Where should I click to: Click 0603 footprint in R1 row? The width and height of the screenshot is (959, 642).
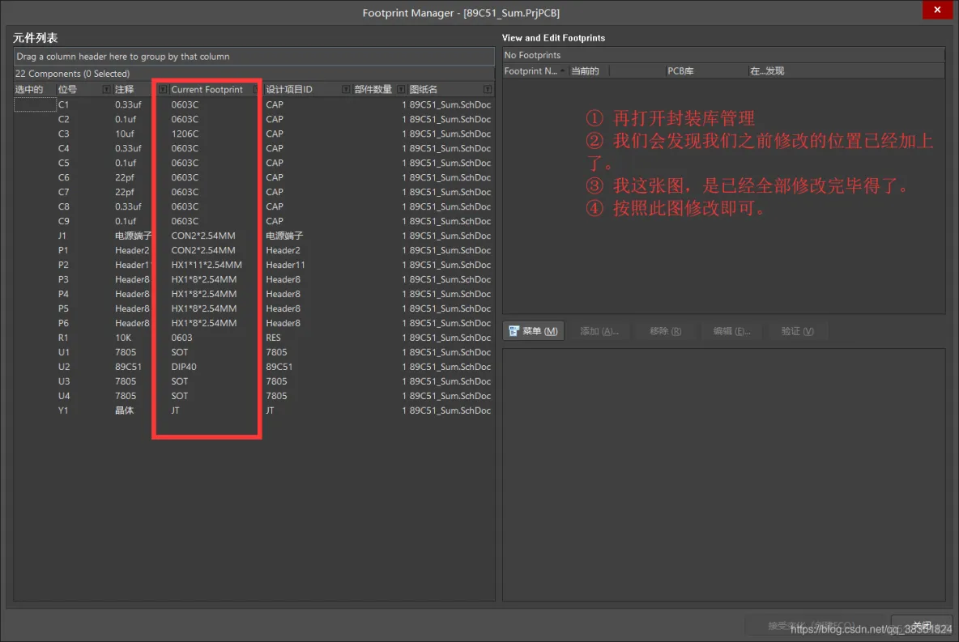click(181, 338)
